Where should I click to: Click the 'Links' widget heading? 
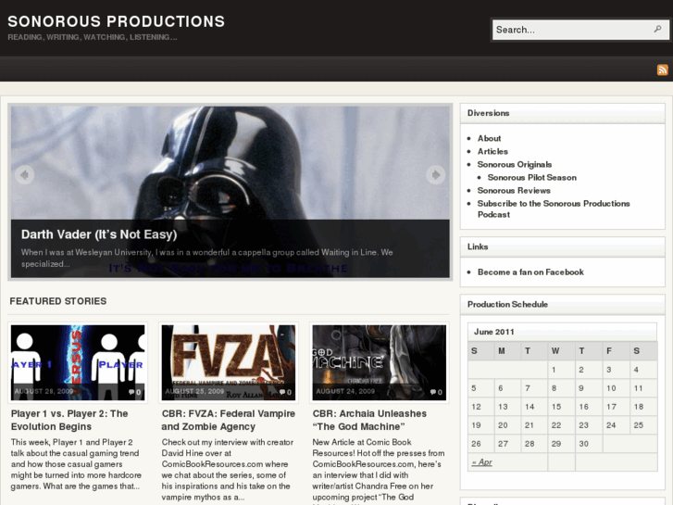[x=478, y=246]
